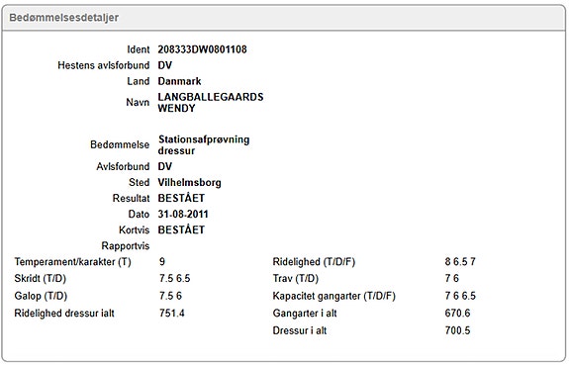Click the Gangarter i alt label

tap(305, 314)
